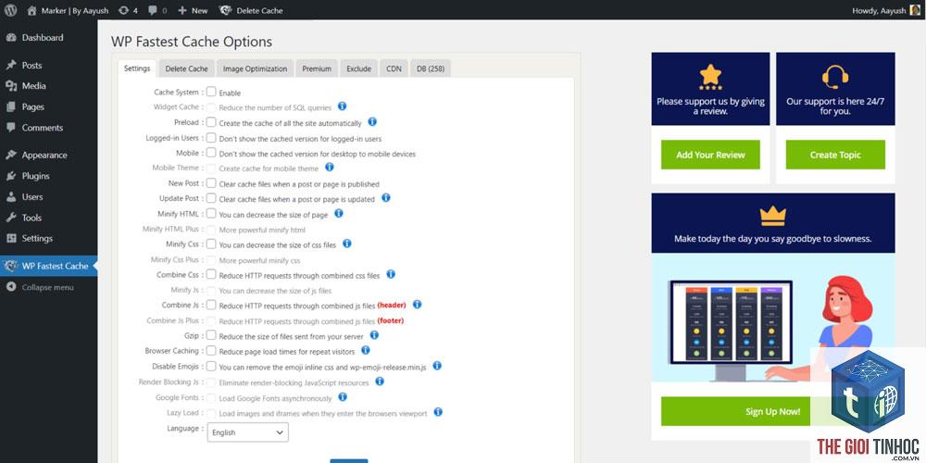The width and height of the screenshot is (926, 463).
Task: Check the Mobile checkbox
Action: tap(211, 153)
